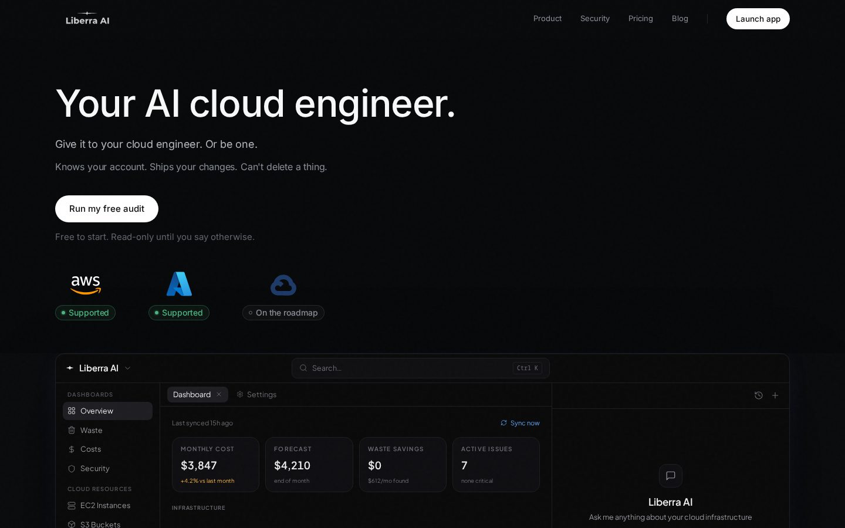Viewport: 845px width, 528px height.
Task: Click the Monthly Cost card showing $3,847
Action: point(215,465)
